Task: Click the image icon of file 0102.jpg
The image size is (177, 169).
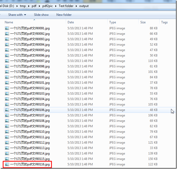Action: click(7, 88)
